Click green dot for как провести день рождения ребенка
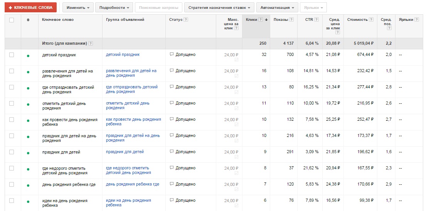 (28, 121)
